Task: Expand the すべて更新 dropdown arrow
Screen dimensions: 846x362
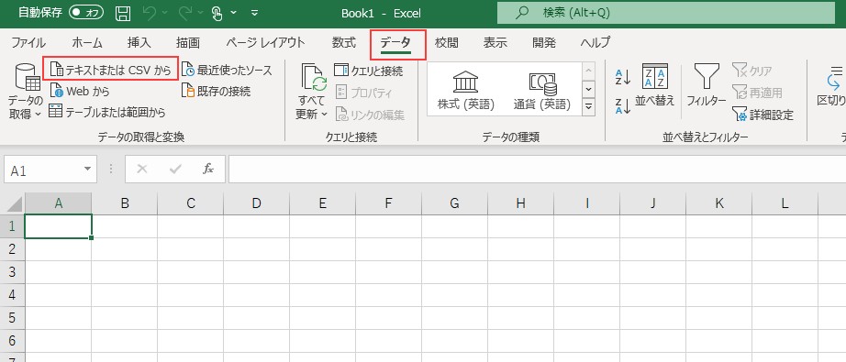Action: coord(324,115)
